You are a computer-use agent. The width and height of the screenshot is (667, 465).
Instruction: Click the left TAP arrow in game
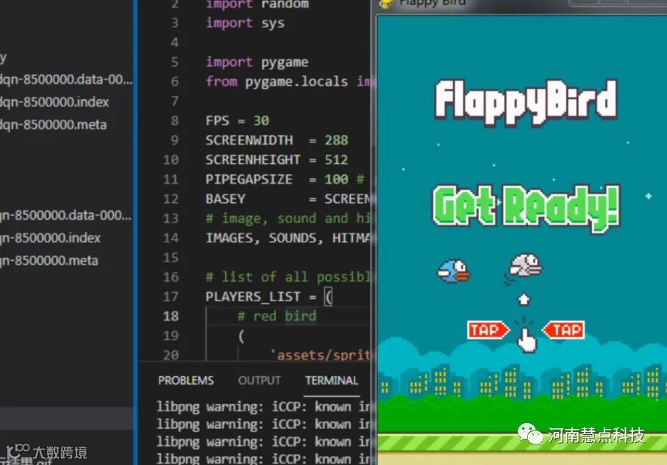488,330
